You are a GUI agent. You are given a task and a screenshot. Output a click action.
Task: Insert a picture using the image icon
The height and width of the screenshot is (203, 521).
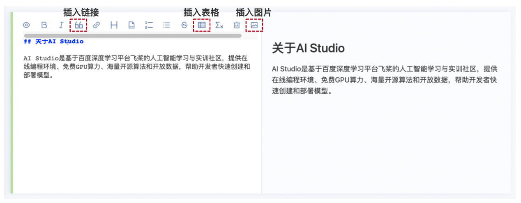click(254, 25)
